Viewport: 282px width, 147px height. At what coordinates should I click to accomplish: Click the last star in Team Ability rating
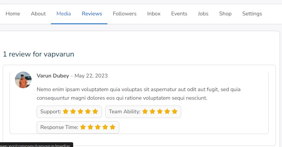pos(175,112)
